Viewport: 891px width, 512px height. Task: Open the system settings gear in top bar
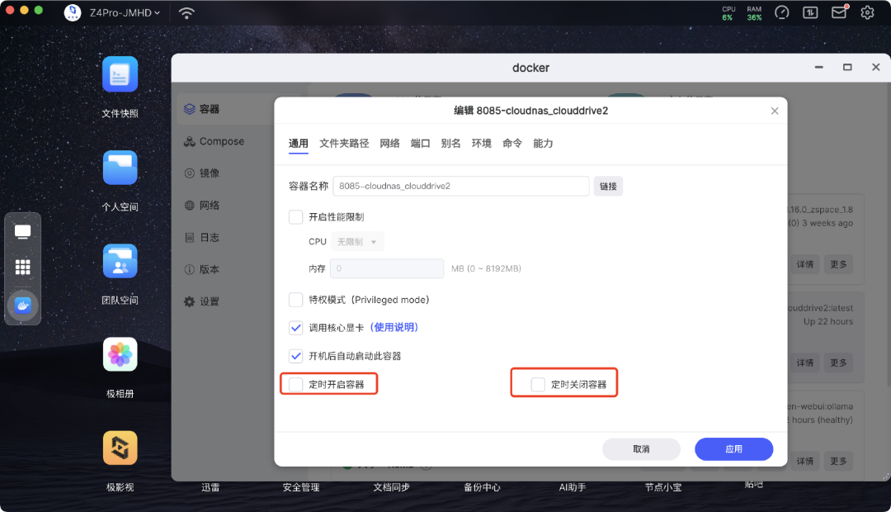[x=867, y=12]
